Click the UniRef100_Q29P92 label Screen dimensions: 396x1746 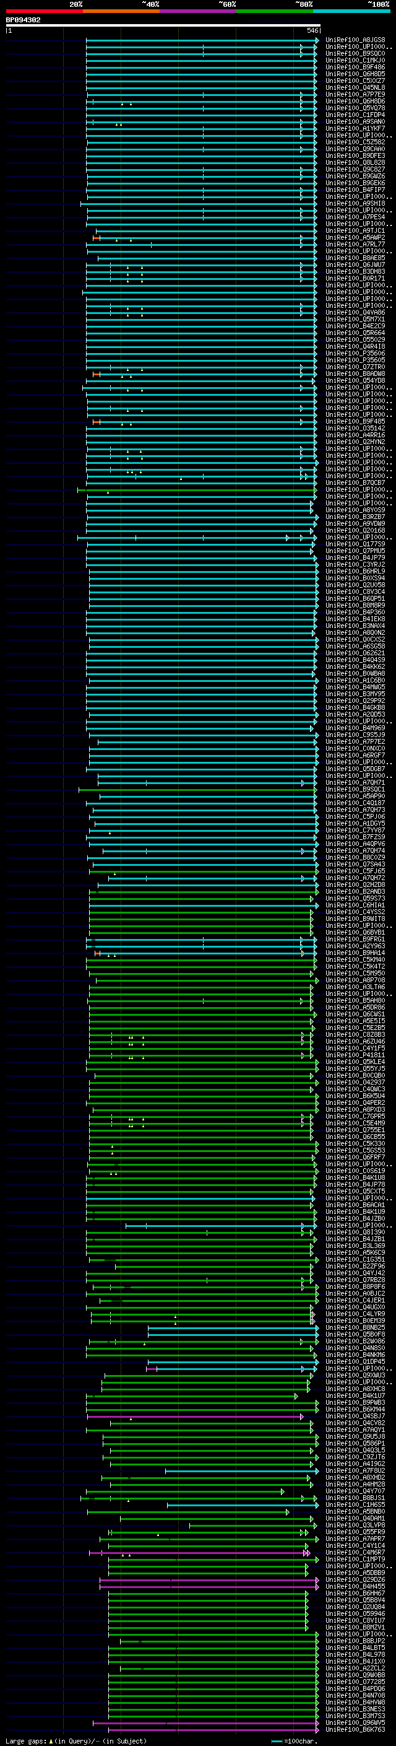pos(355,701)
